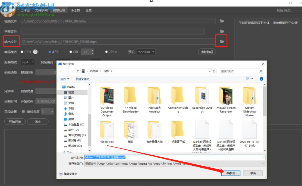Switch to 设置 tab

tap(89, 10)
